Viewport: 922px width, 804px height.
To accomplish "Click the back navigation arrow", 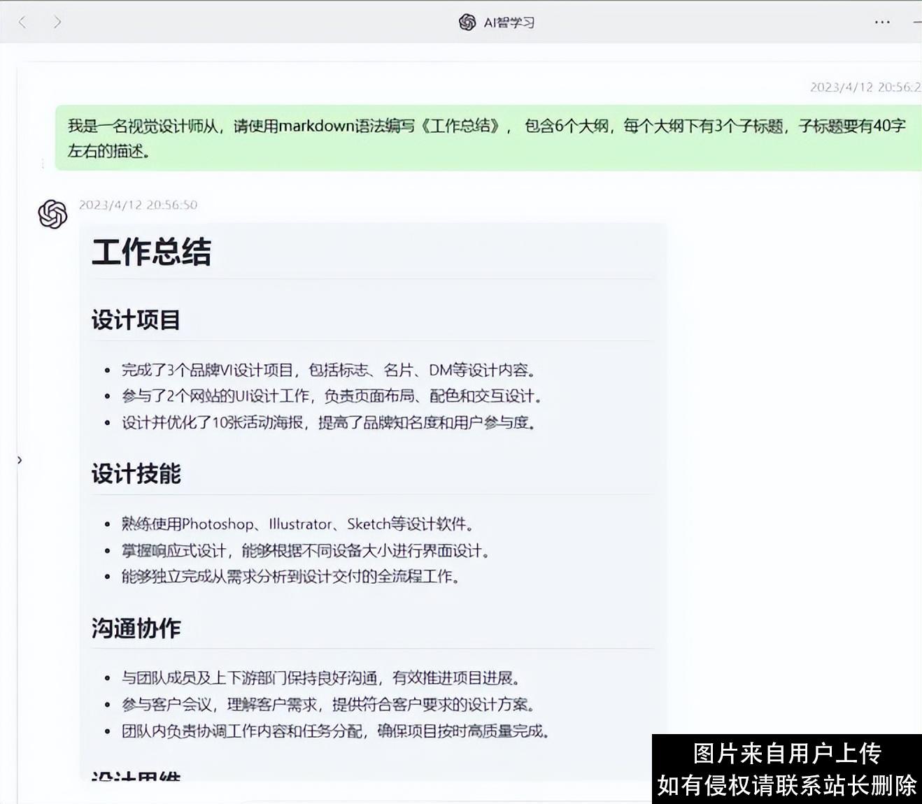I will [22, 22].
